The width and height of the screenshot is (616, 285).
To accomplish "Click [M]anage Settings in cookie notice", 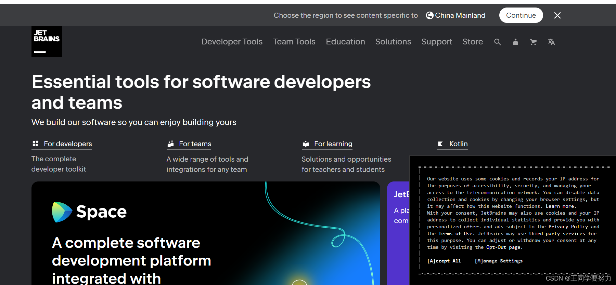I will point(499,261).
